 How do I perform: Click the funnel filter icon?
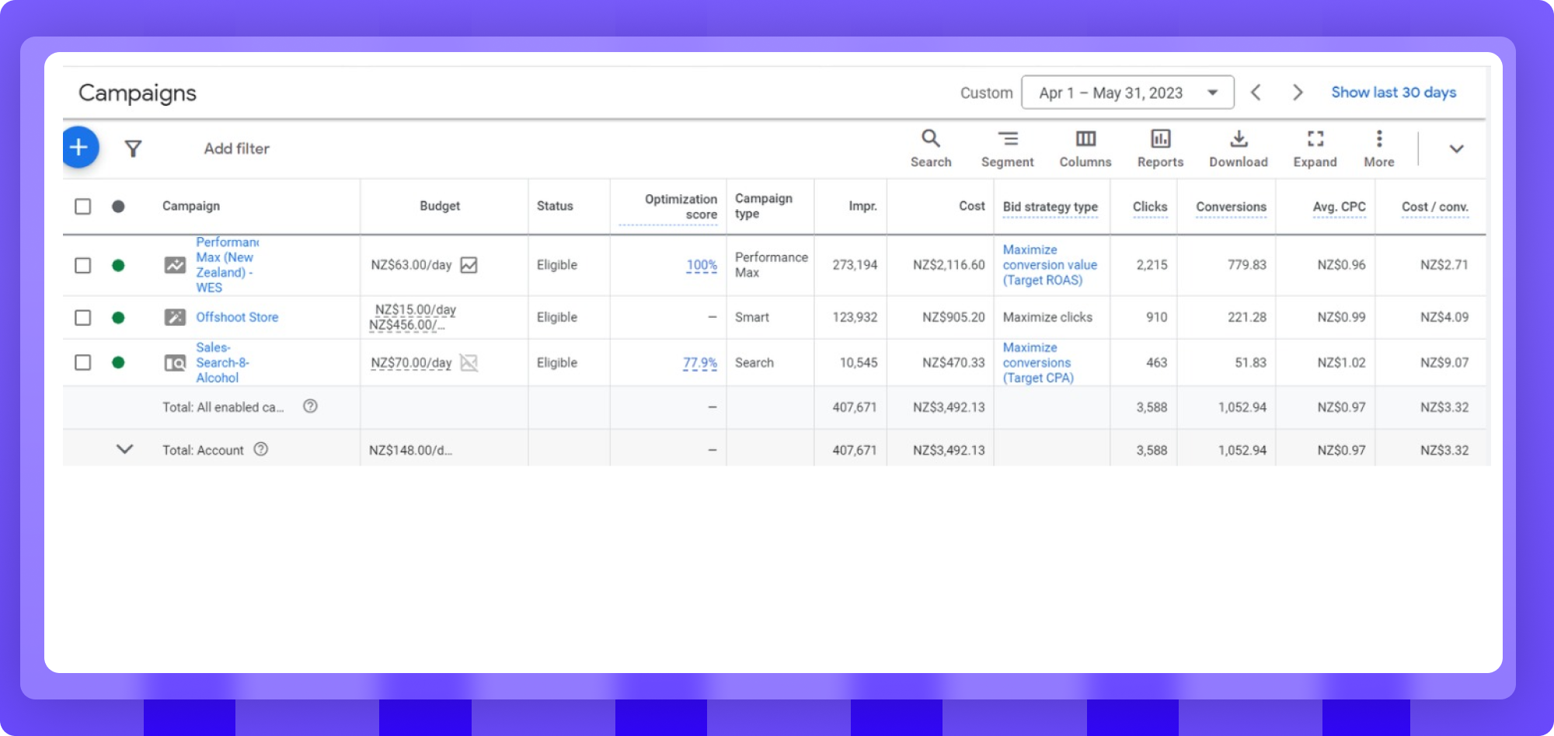(x=133, y=148)
